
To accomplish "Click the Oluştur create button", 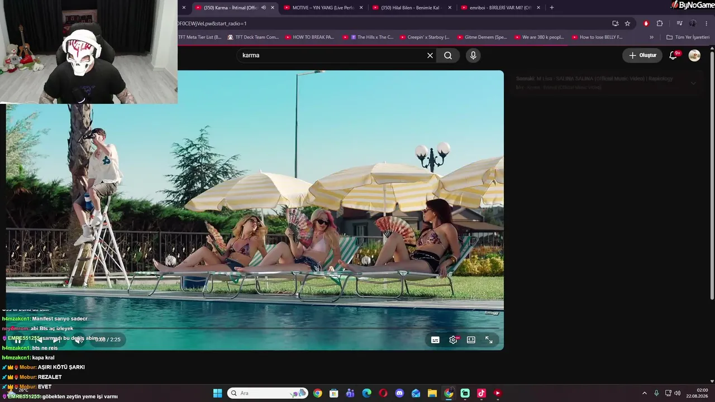I will point(642,55).
